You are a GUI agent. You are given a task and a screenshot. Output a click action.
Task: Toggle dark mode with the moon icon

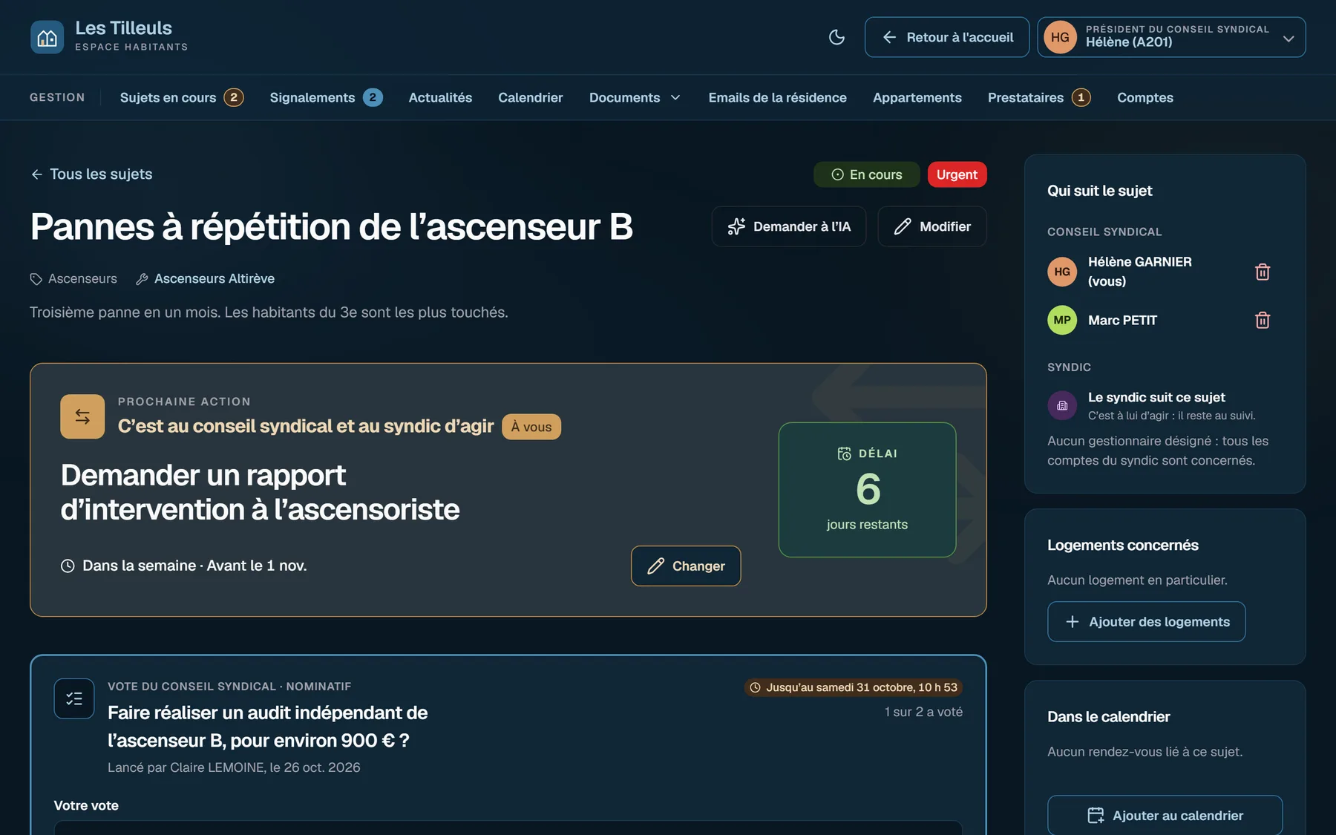coord(836,37)
